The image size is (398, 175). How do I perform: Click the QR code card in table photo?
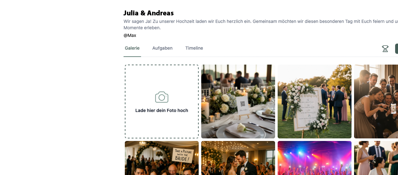(x=242, y=105)
